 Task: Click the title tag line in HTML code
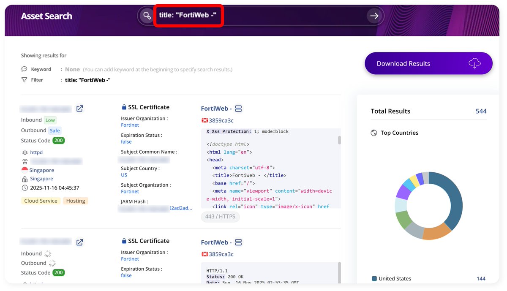(x=249, y=175)
